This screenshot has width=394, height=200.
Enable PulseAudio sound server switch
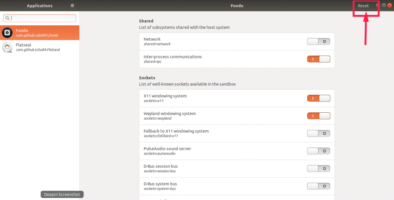tap(318, 151)
